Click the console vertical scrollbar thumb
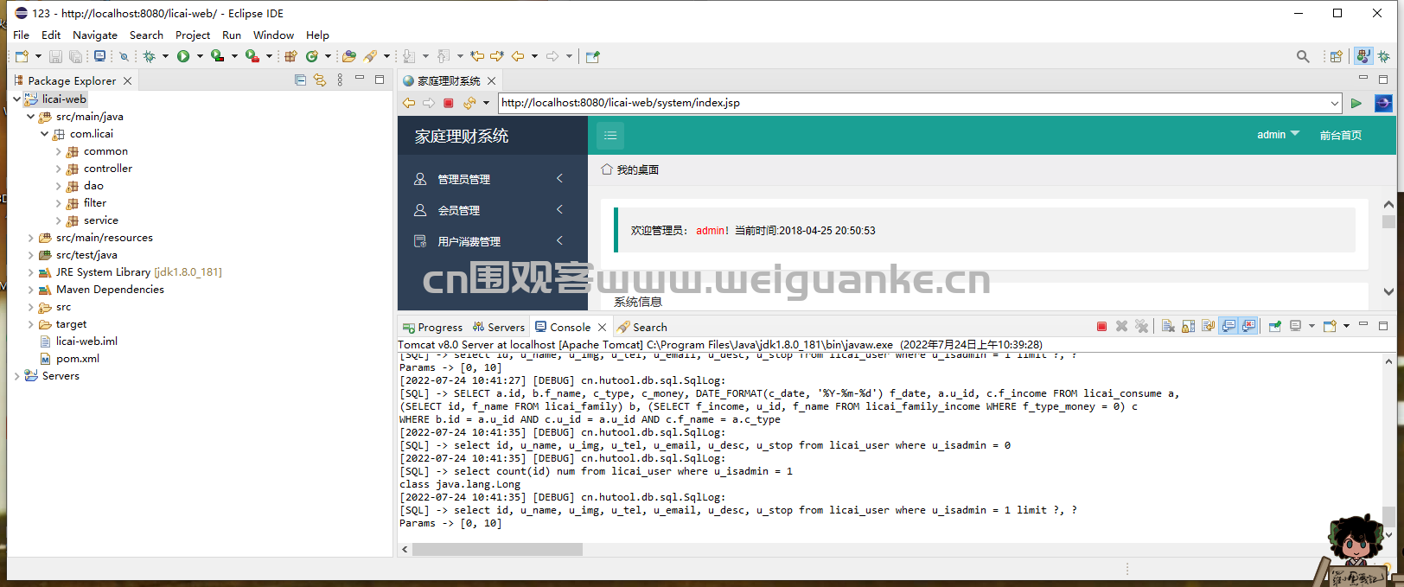The width and height of the screenshot is (1404, 587). tap(1388, 516)
